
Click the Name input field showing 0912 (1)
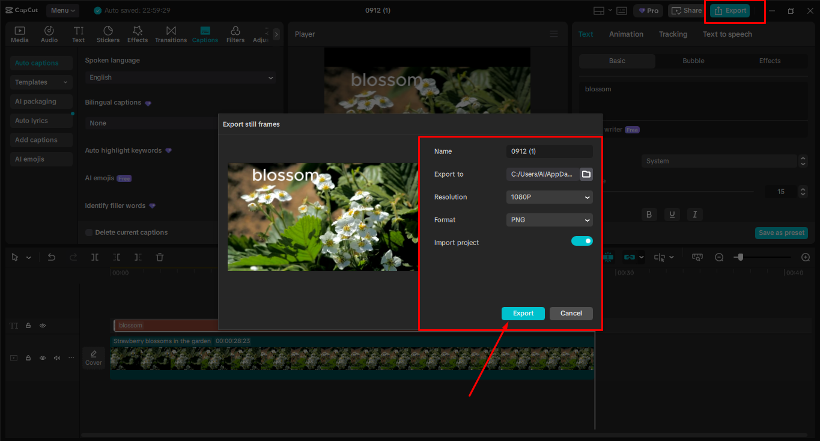[x=548, y=151]
